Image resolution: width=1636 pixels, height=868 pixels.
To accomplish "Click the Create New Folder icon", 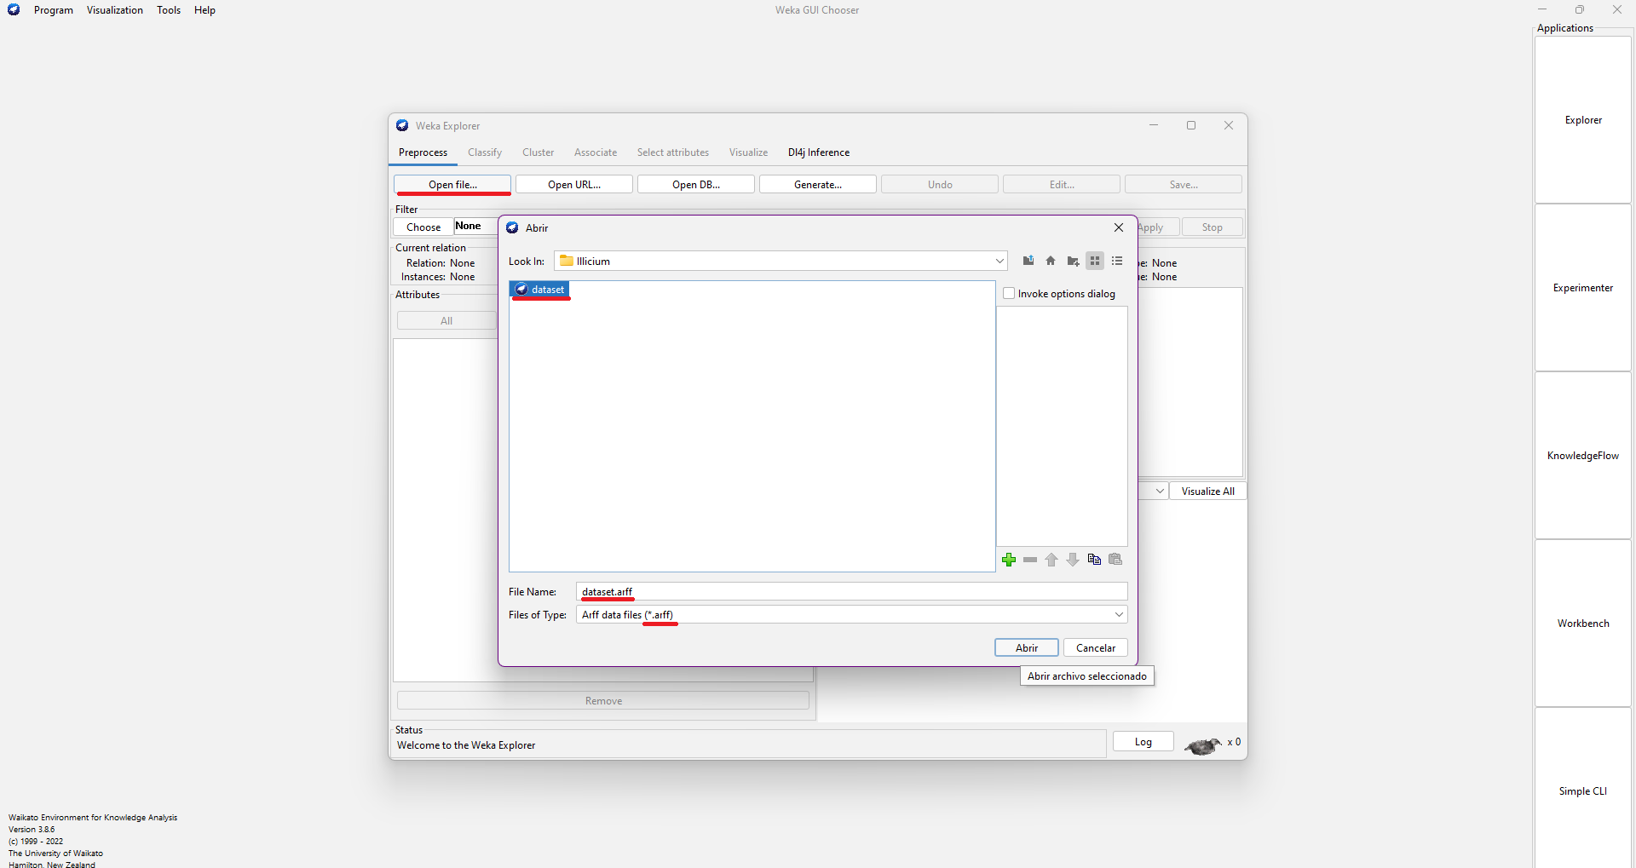I will [x=1073, y=261].
